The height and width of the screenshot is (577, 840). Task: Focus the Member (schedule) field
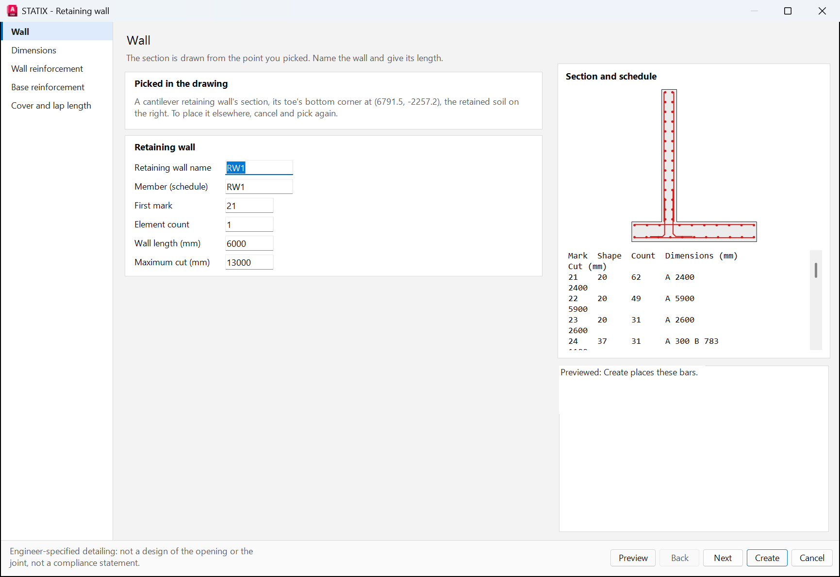(x=259, y=187)
